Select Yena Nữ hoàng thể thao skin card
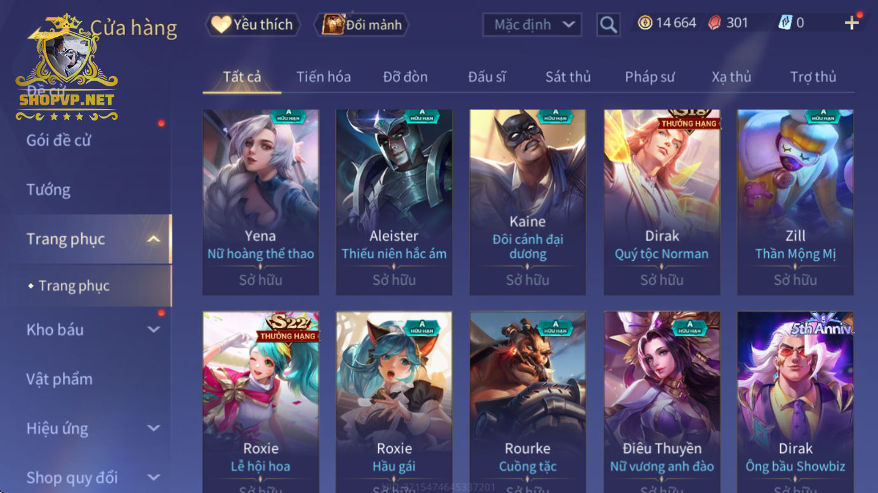The height and width of the screenshot is (493, 878). click(260, 202)
